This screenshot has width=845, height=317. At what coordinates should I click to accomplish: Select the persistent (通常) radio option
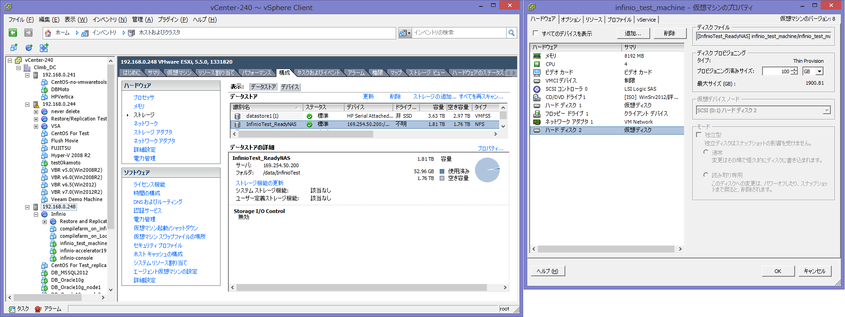[x=706, y=152]
